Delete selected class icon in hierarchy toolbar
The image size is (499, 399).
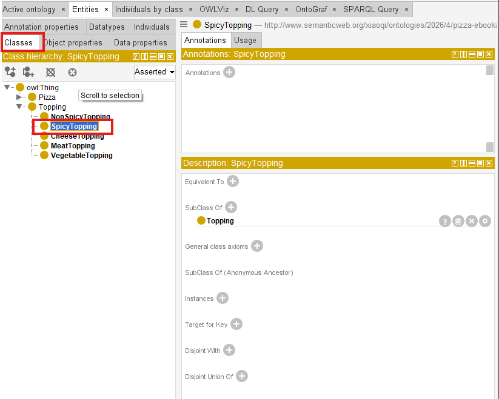coord(50,73)
